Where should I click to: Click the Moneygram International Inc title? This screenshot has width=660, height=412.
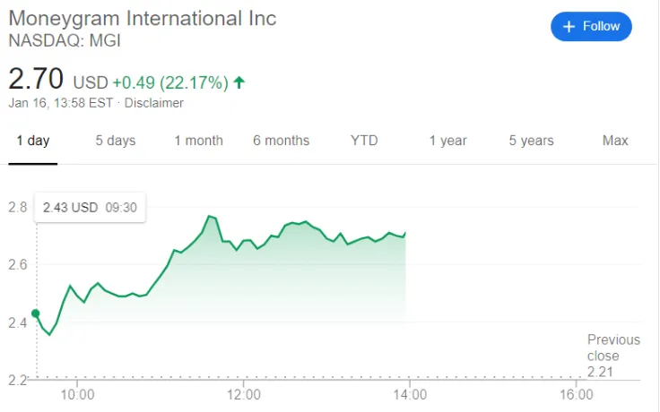point(143,19)
